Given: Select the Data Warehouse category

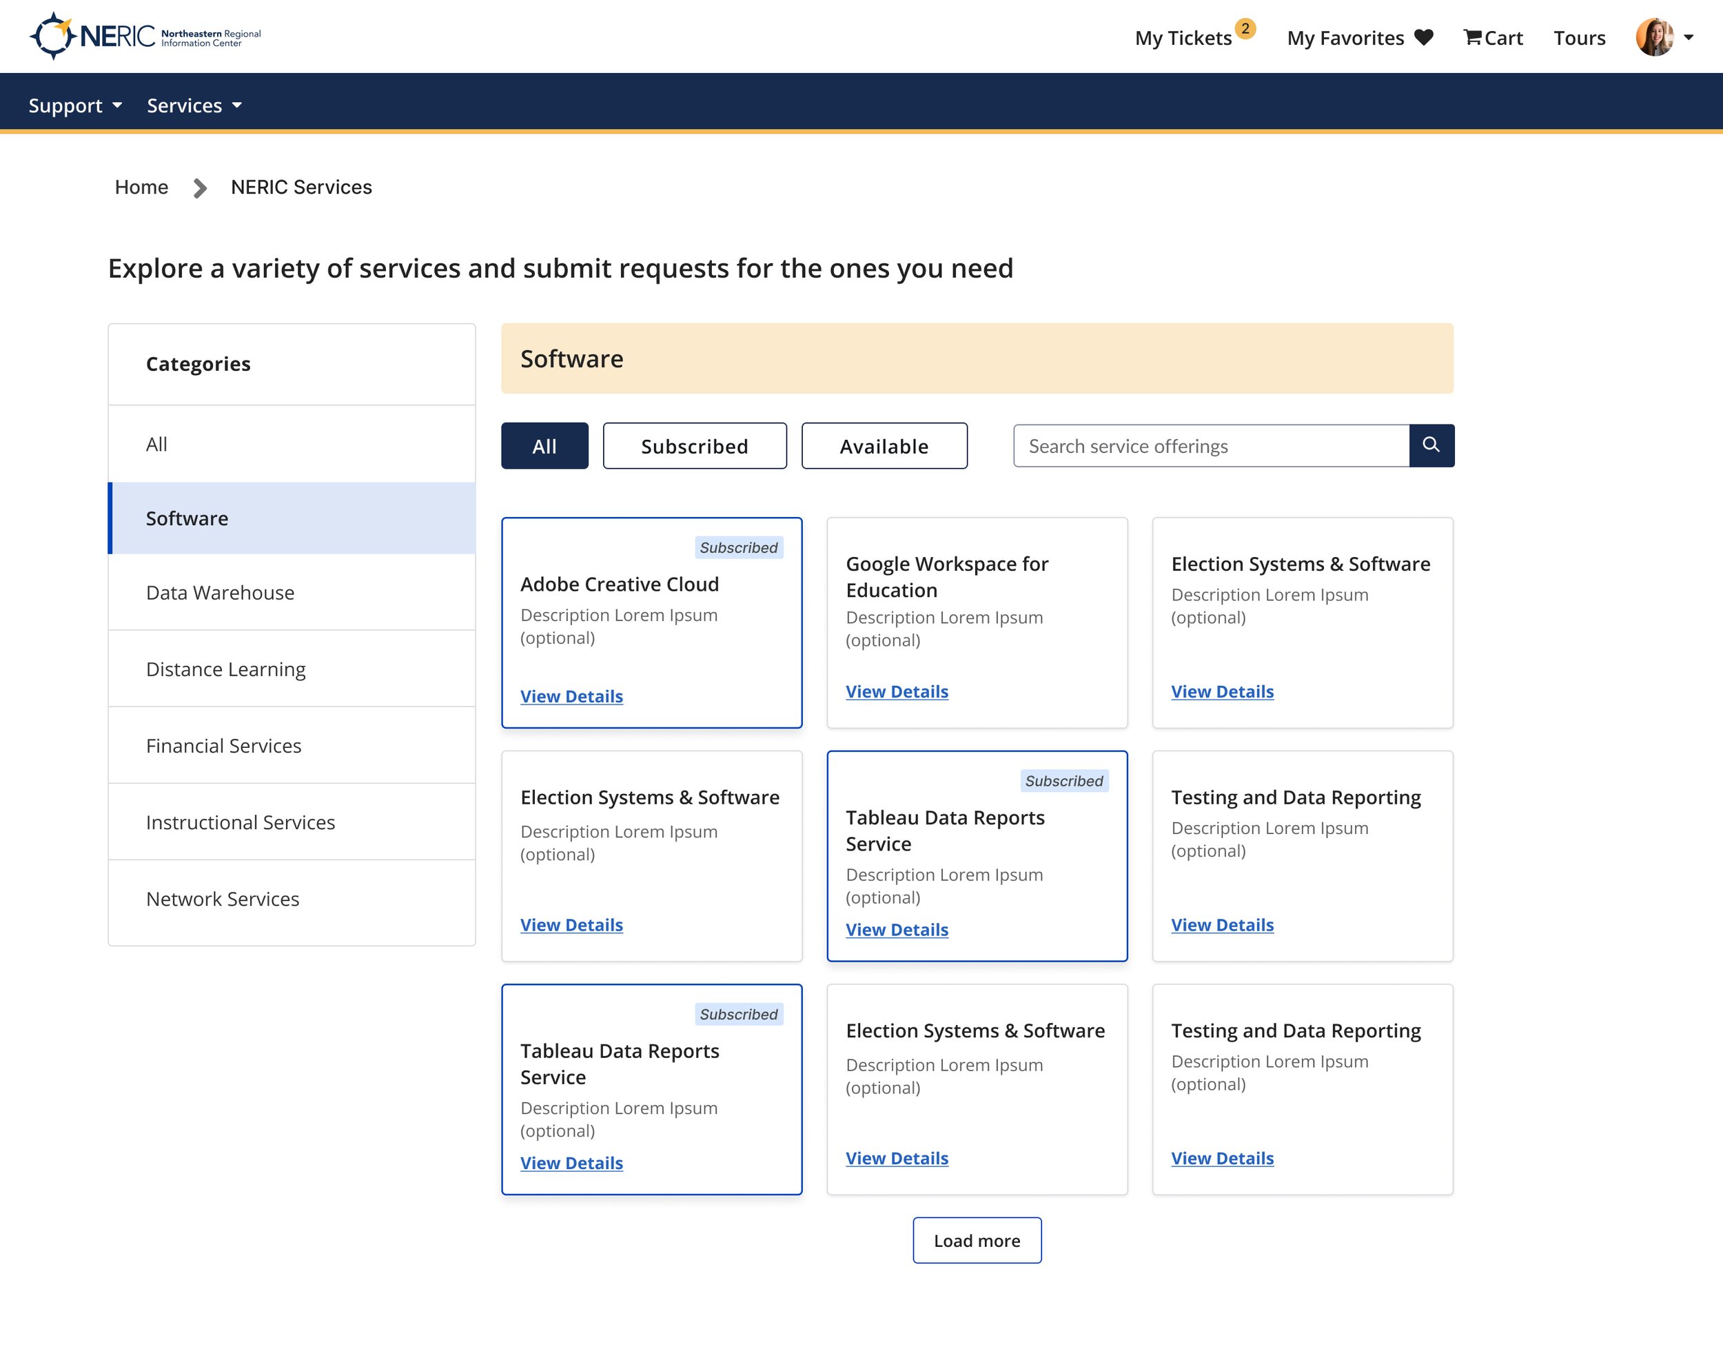Looking at the screenshot, I should (x=292, y=593).
